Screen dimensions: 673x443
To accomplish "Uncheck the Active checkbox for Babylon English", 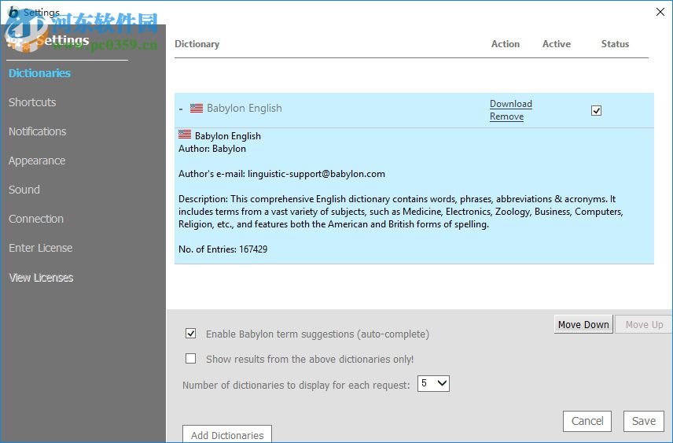I will coord(596,110).
